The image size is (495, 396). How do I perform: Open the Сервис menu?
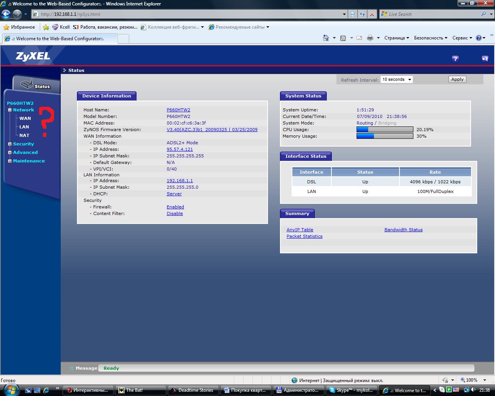click(x=462, y=38)
